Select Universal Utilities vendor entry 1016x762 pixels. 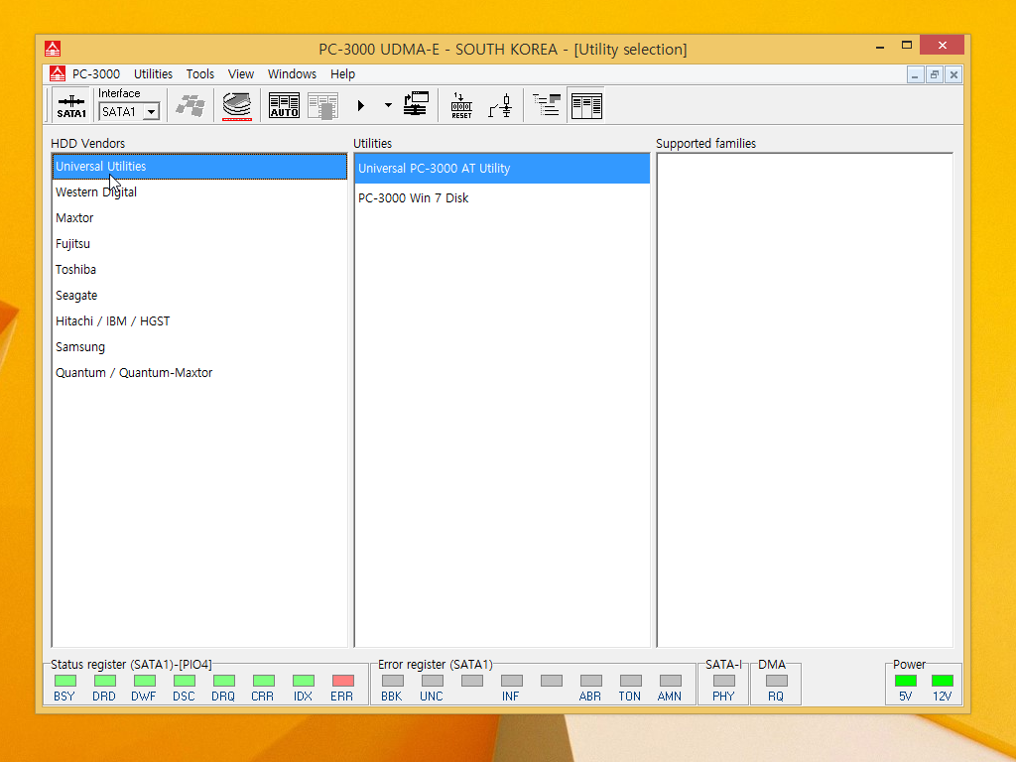199,167
